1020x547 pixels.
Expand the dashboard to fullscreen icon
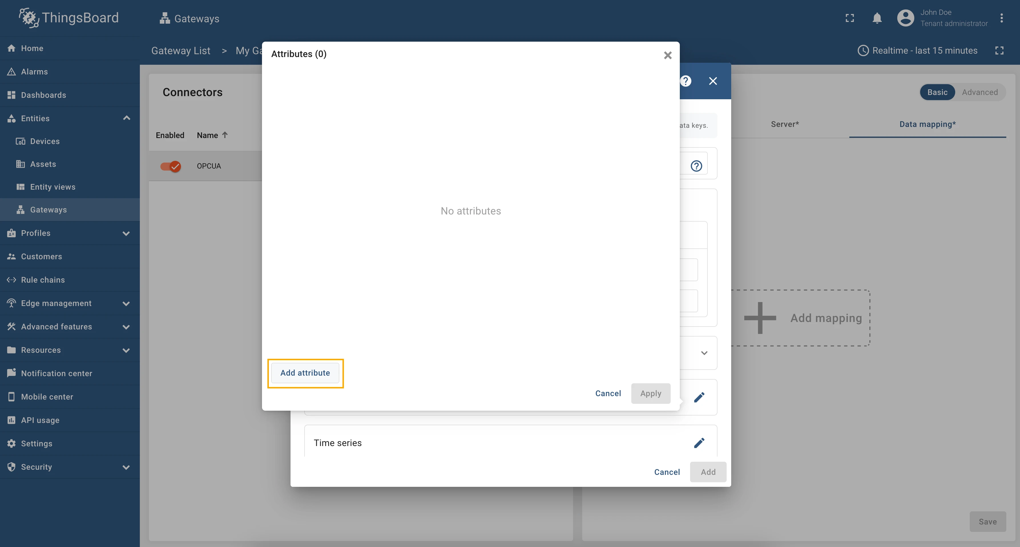point(999,51)
